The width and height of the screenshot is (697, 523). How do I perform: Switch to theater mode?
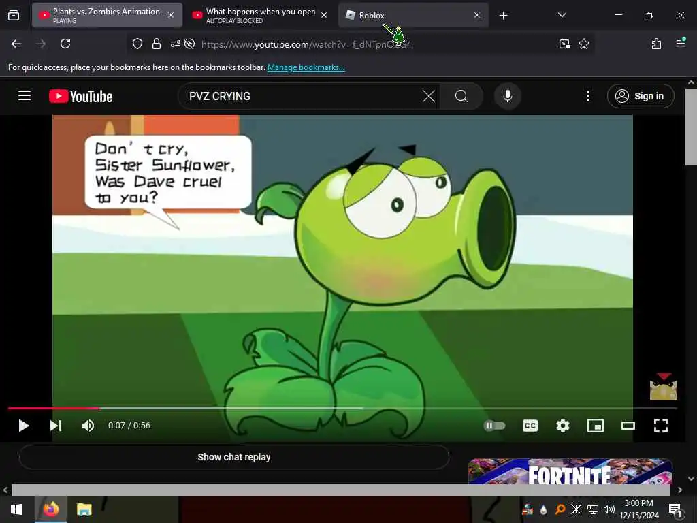628,426
